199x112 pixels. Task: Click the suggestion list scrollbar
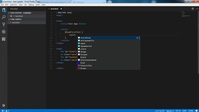(140, 38)
